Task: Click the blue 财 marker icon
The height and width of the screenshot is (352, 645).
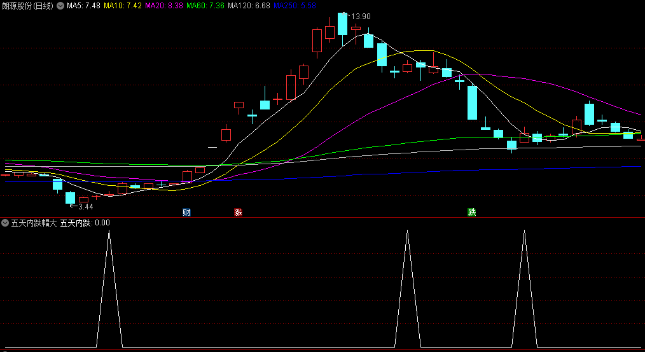Action: coord(186,213)
